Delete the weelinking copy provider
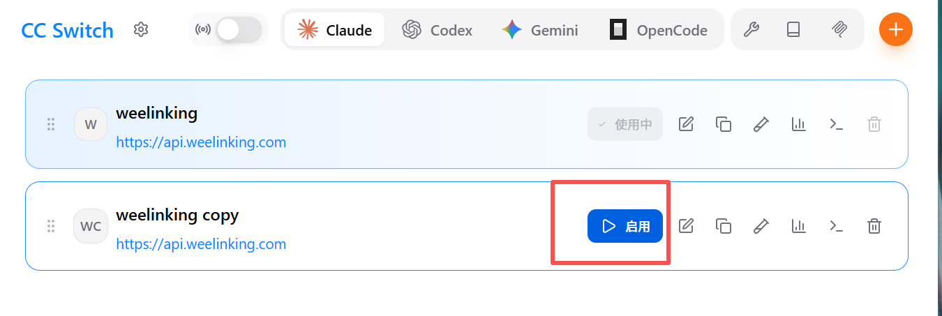Screen dimensions: 942x316 pos(874,226)
